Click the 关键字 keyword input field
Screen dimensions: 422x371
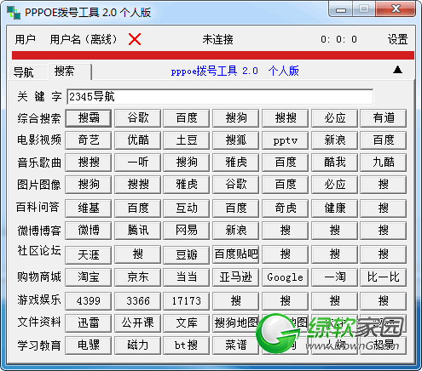(x=220, y=97)
